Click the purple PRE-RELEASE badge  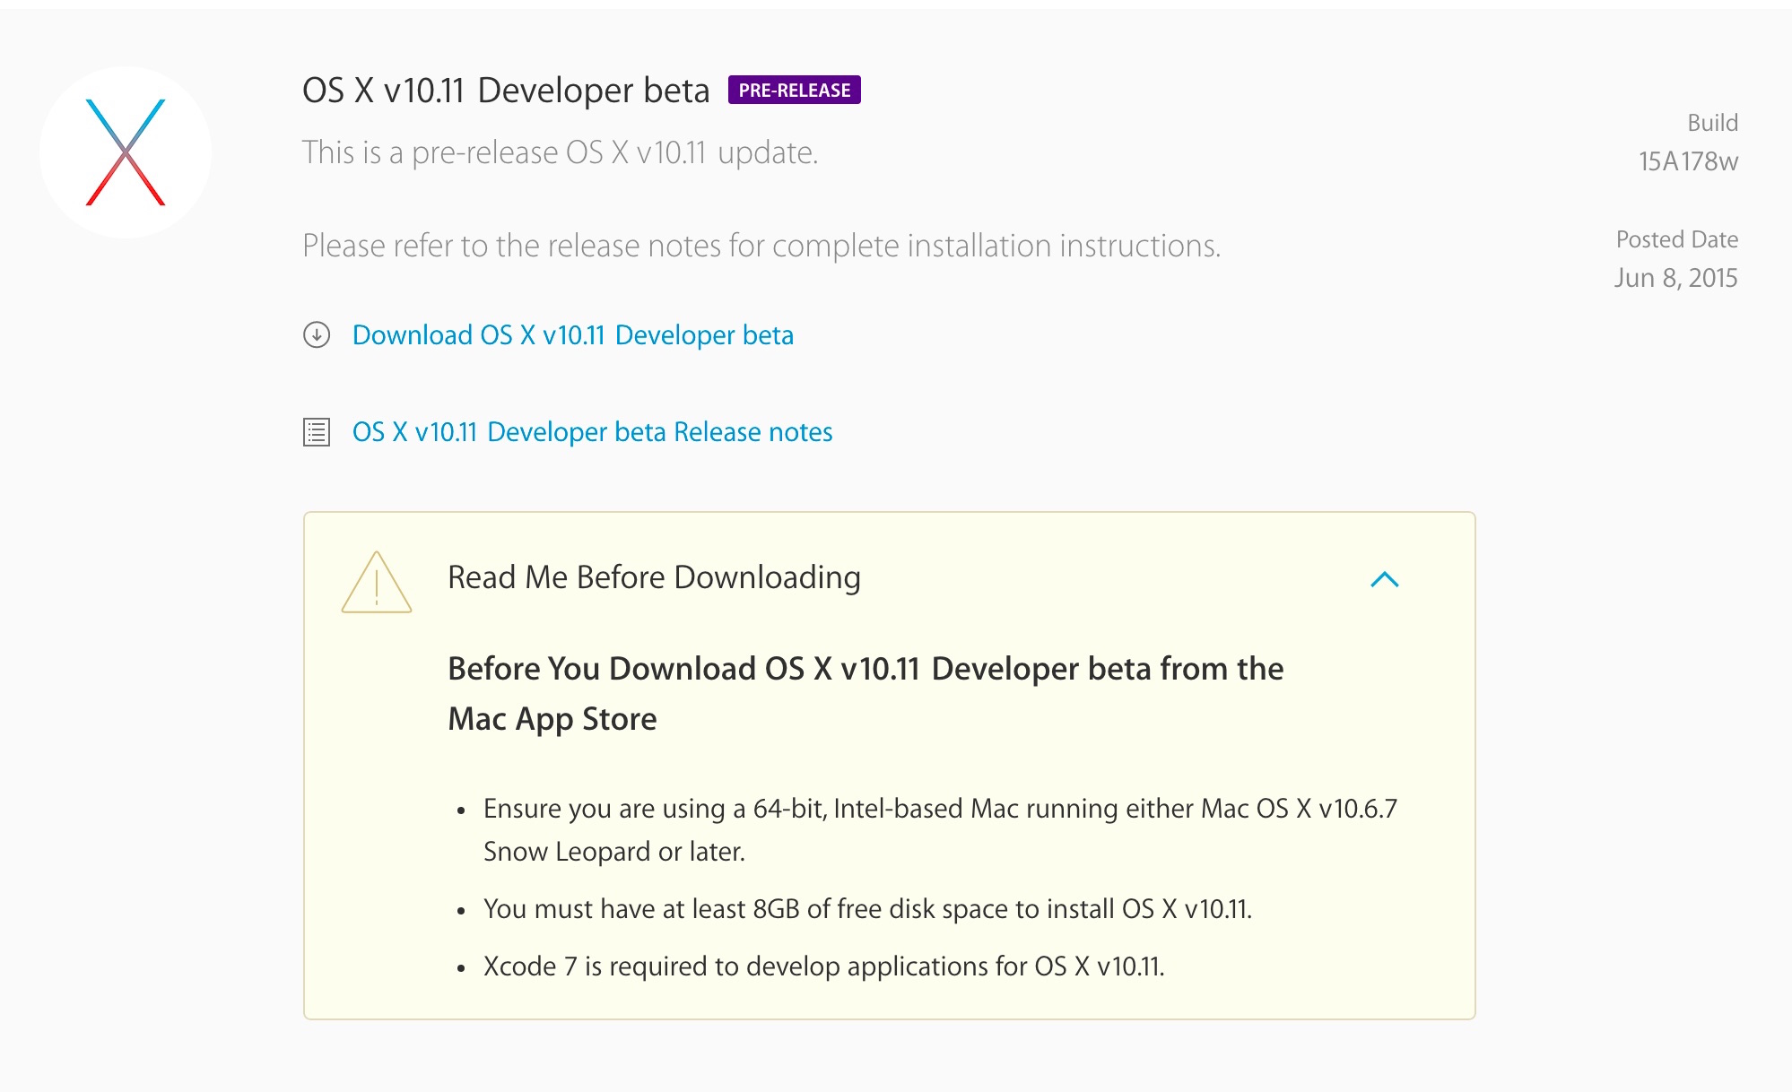794,91
